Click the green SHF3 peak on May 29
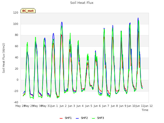This screenshot has width=164, height=123. click(27, 42)
